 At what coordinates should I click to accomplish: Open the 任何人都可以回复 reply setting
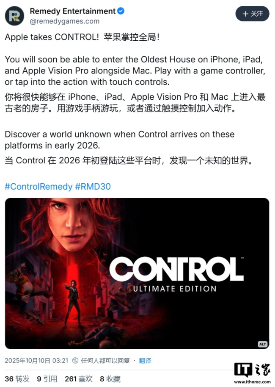tap(105, 361)
